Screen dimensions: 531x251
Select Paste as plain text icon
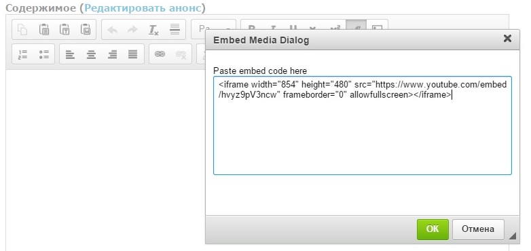pos(65,30)
